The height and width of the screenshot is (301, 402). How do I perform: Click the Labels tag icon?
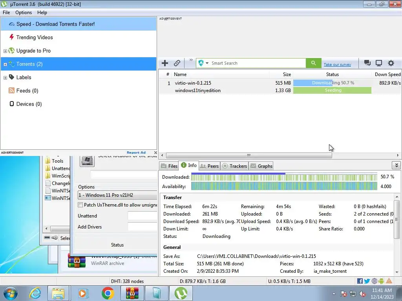click(11, 77)
